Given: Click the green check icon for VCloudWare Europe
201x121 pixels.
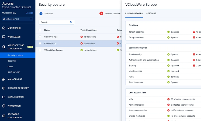Looking at the screenshot, I should coord(81,50).
